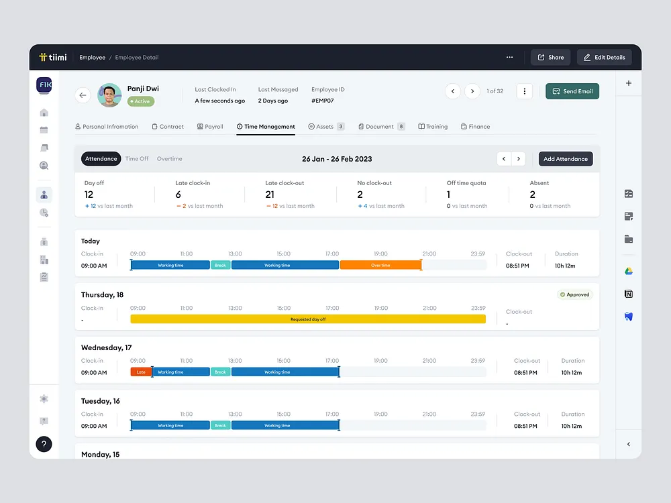Collapse the right panel with bottom chevron

point(628,444)
